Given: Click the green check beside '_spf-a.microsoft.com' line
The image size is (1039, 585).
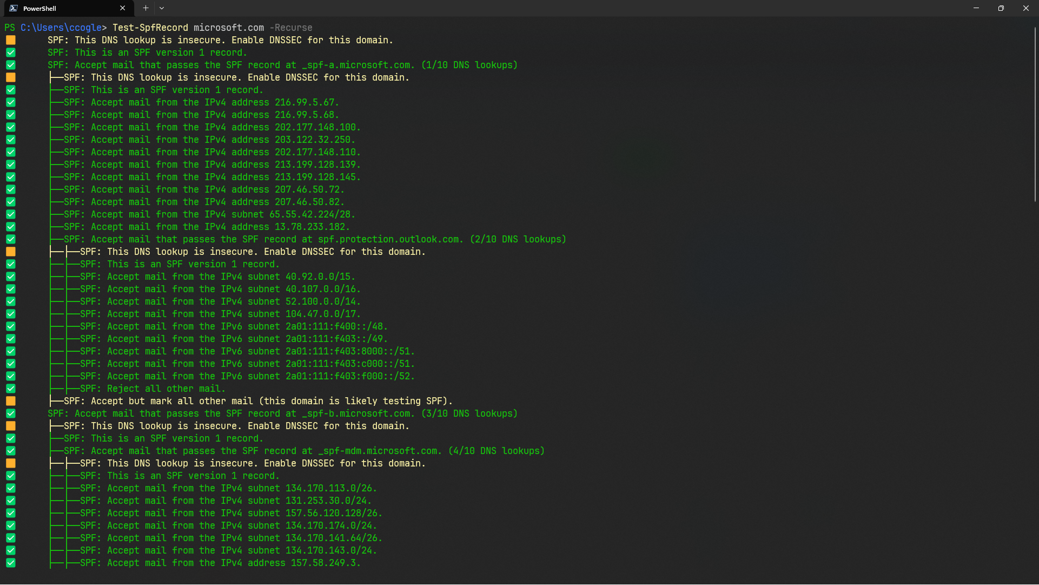Looking at the screenshot, I should pyautogui.click(x=11, y=65).
